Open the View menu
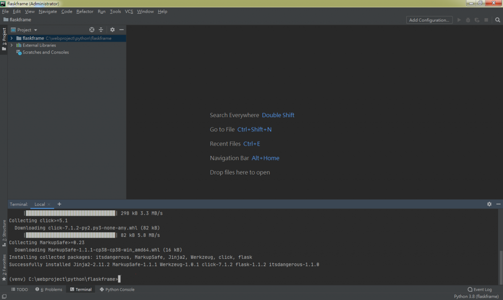The height and width of the screenshot is (300, 503). (x=29, y=12)
